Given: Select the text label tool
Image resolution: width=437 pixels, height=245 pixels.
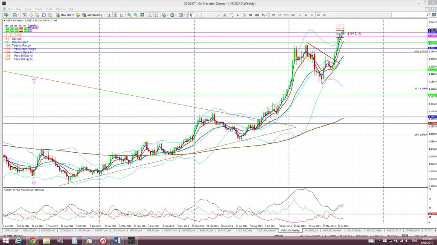Looking at the screenshot, I should pos(244,15).
